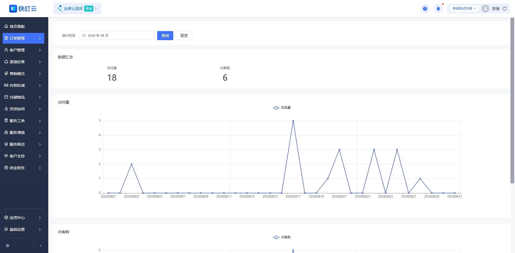This screenshot has height=253, width=515.
Task: Open the notification bell
Action: (x=438, y=9)
